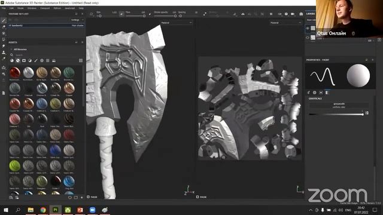Screen dimensions: 383x215
Task: Open the Help menu
Action: [81, 8]
